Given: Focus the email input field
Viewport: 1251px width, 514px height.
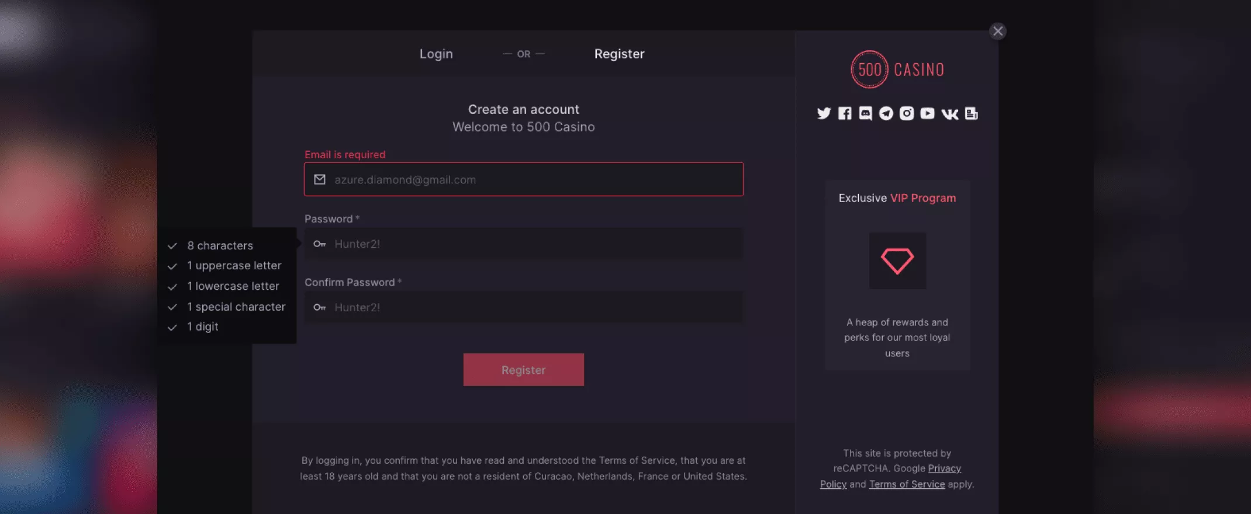Looking at the screenshot, I should (x=524, y=179).
